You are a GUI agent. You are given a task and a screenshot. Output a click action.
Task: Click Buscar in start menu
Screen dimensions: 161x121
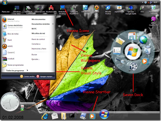click(34, 55)
